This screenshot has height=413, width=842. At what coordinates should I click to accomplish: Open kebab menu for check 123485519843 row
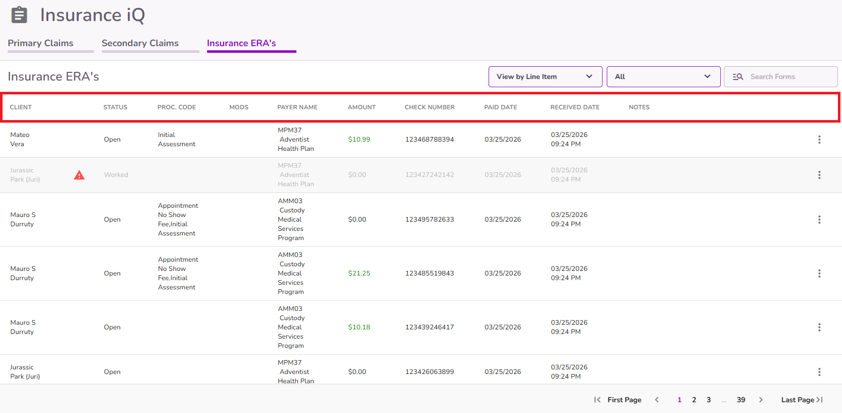(x=819, y=273)
